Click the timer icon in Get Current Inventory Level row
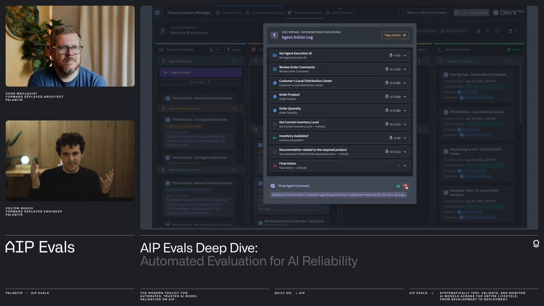 pyautogui.click(x=387, y=124)
